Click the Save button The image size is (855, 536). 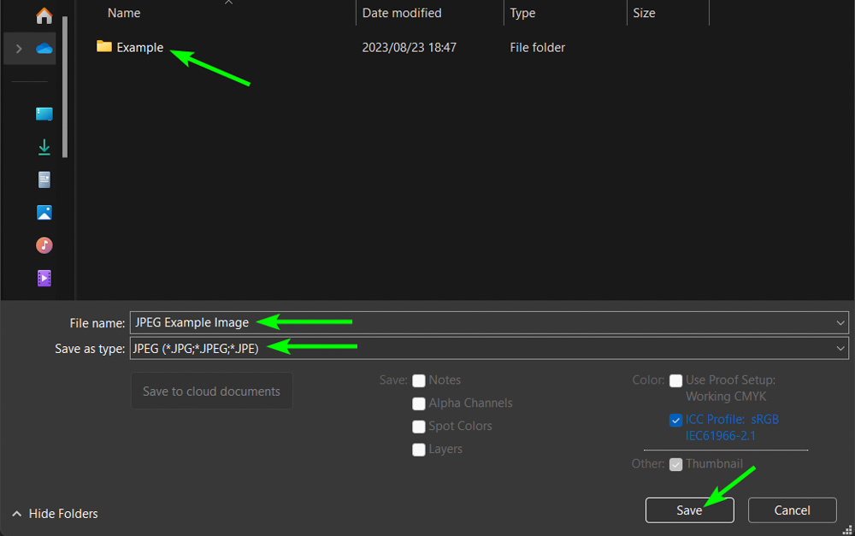(x=689, y=510)
